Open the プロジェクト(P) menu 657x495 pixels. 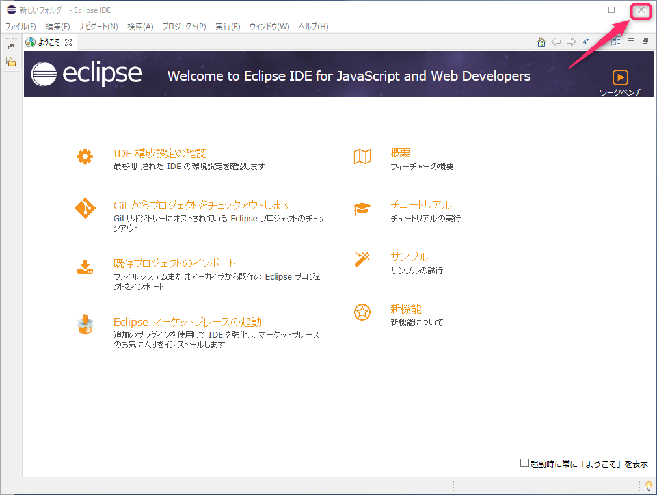184,27
